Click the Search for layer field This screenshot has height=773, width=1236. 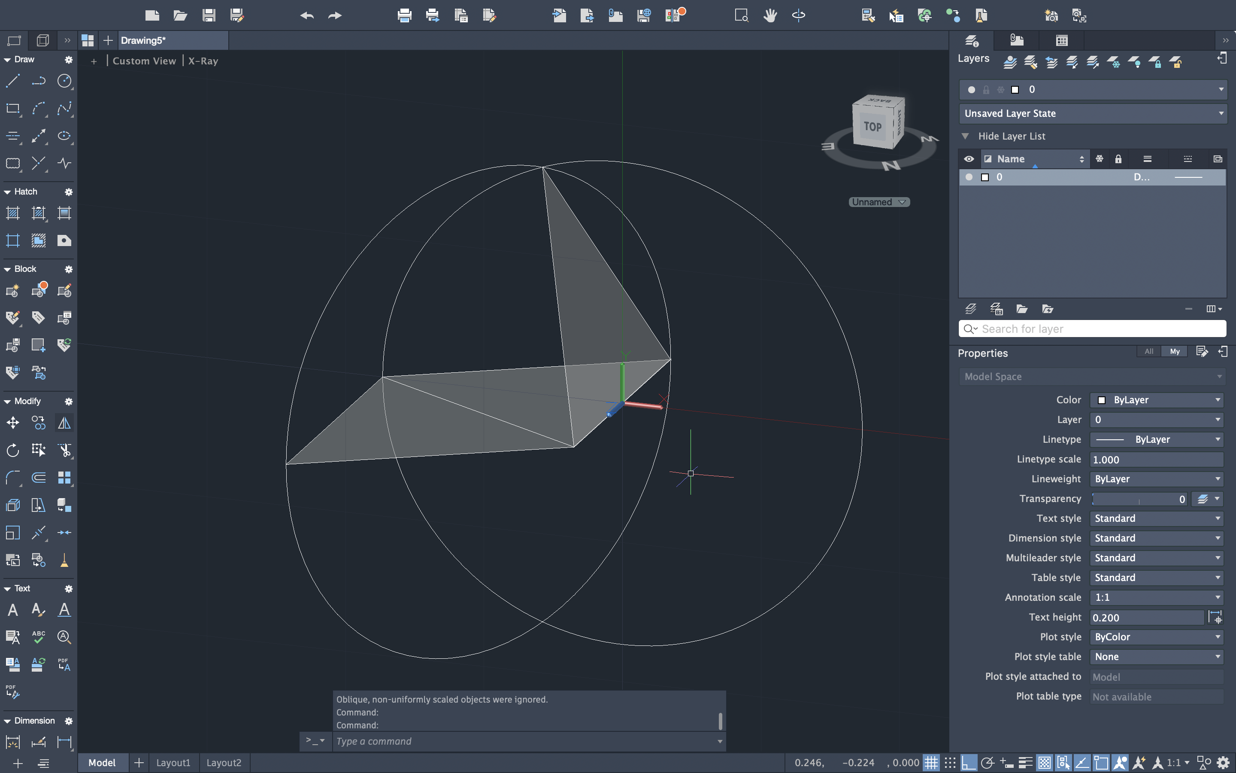tap(1093, 329)
